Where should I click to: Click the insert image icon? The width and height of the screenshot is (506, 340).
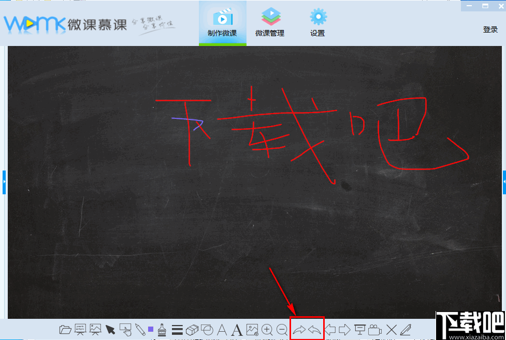(252, 330)
